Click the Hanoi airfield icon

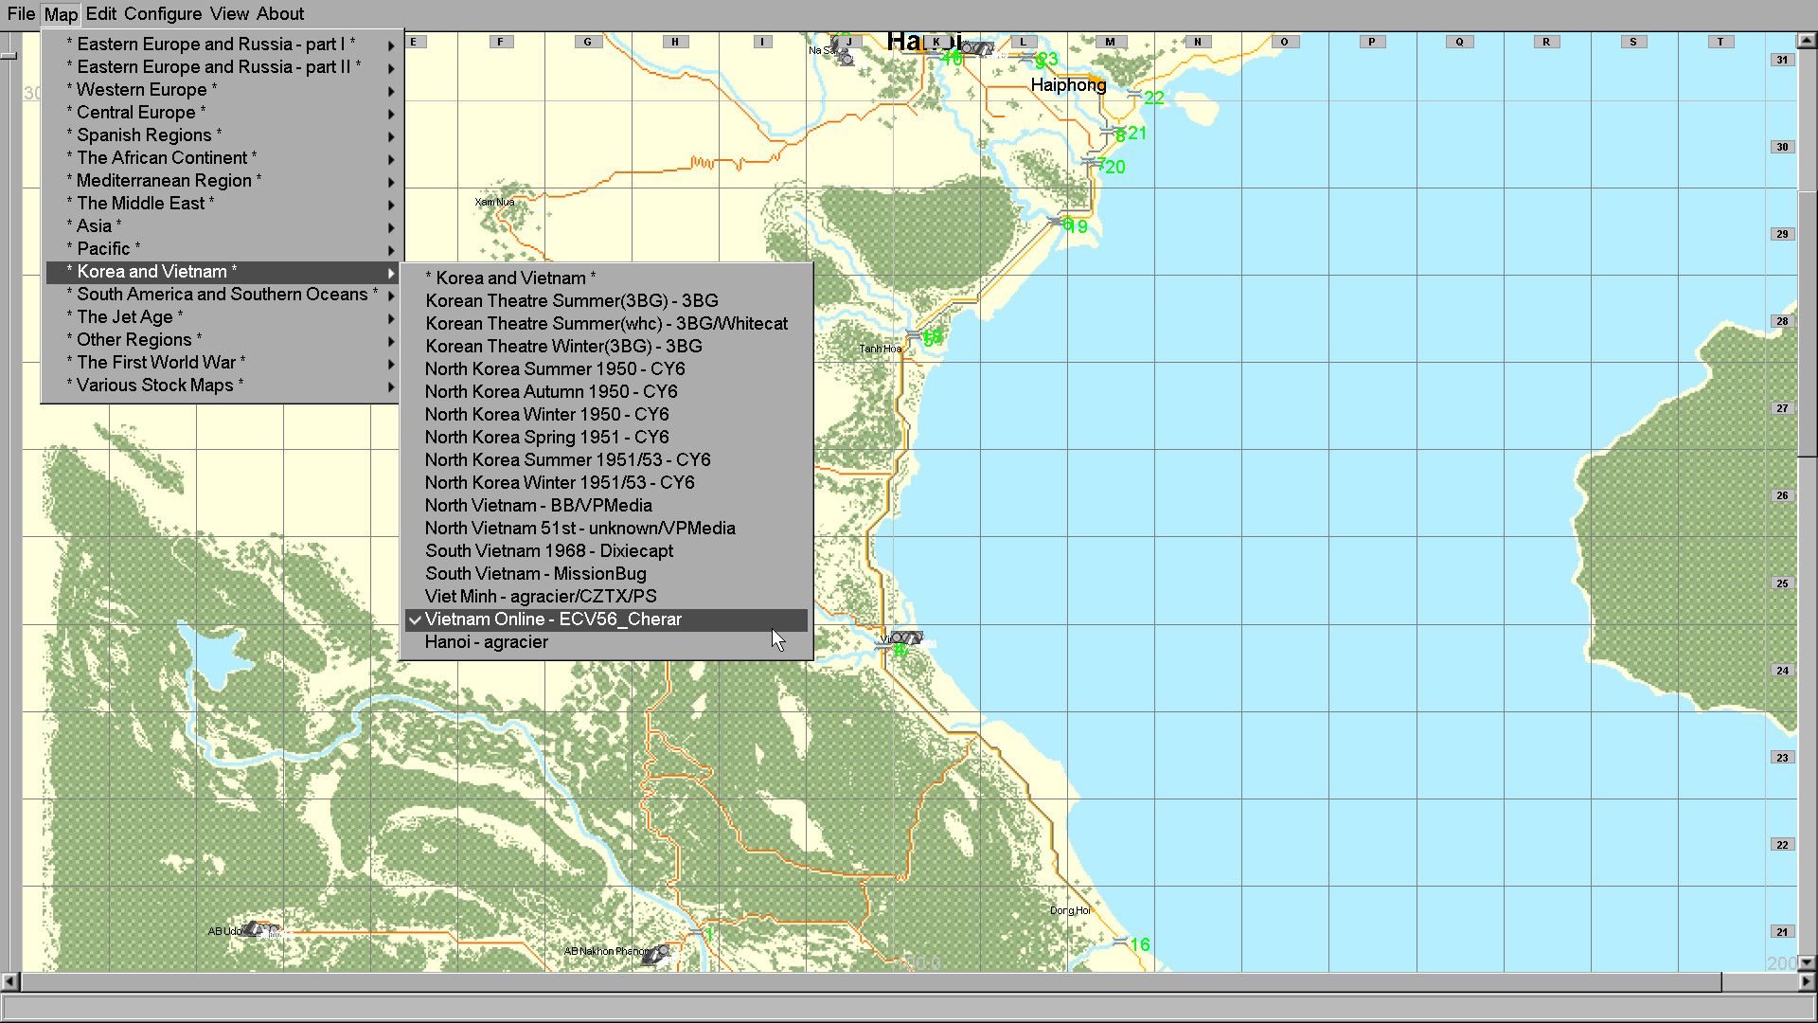tap(977, 47)
